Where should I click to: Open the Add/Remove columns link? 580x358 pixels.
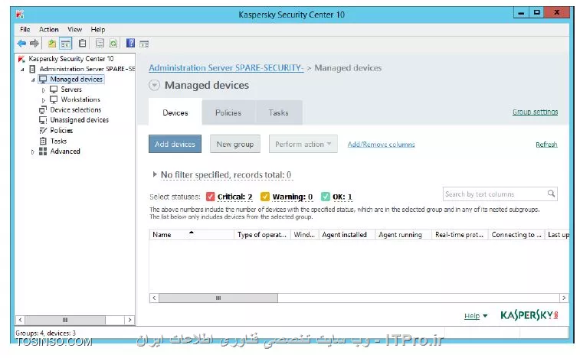point(381,145)
